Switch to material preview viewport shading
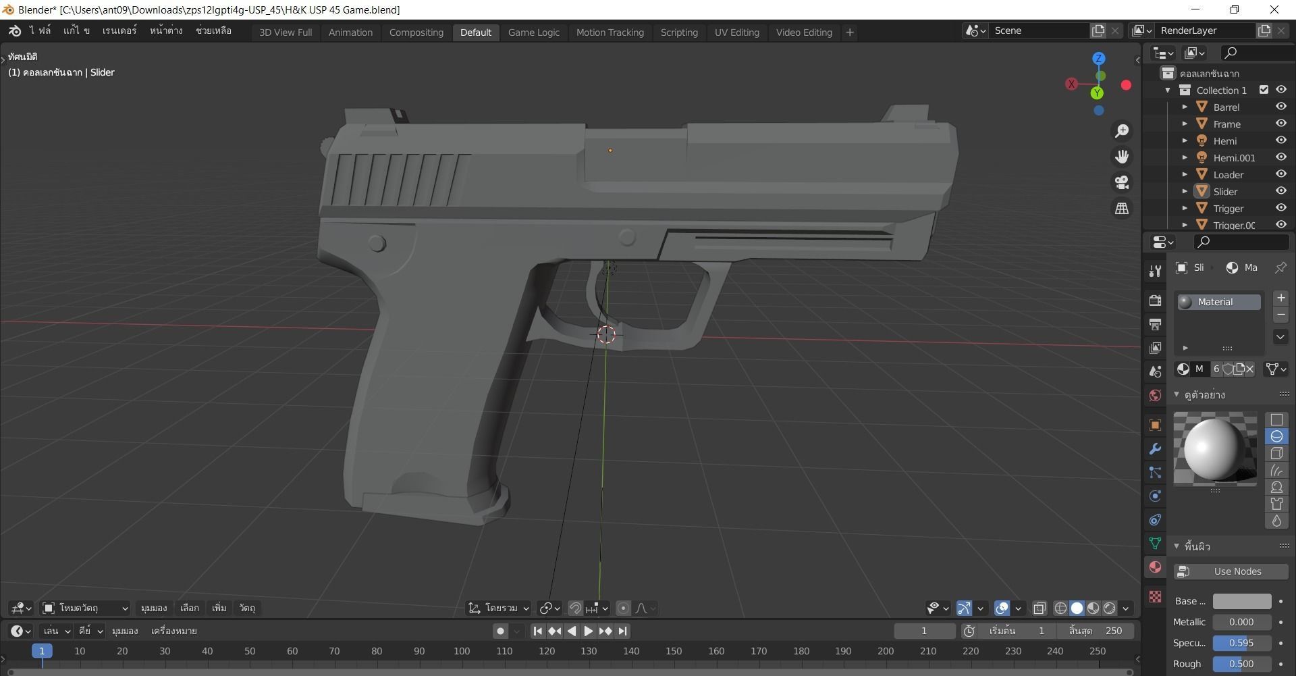This screenshot has height=676, width=1296. [1093, 608]
